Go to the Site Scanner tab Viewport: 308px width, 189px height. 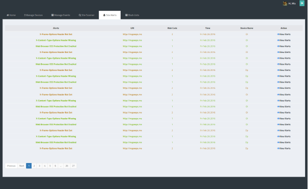point(87,15)
